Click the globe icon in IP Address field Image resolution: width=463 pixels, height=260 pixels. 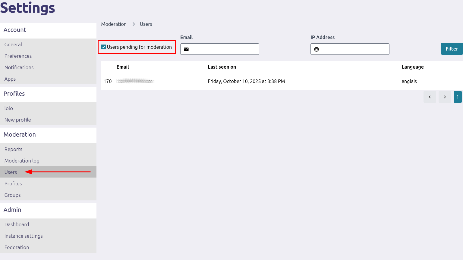tap(317, 49)
